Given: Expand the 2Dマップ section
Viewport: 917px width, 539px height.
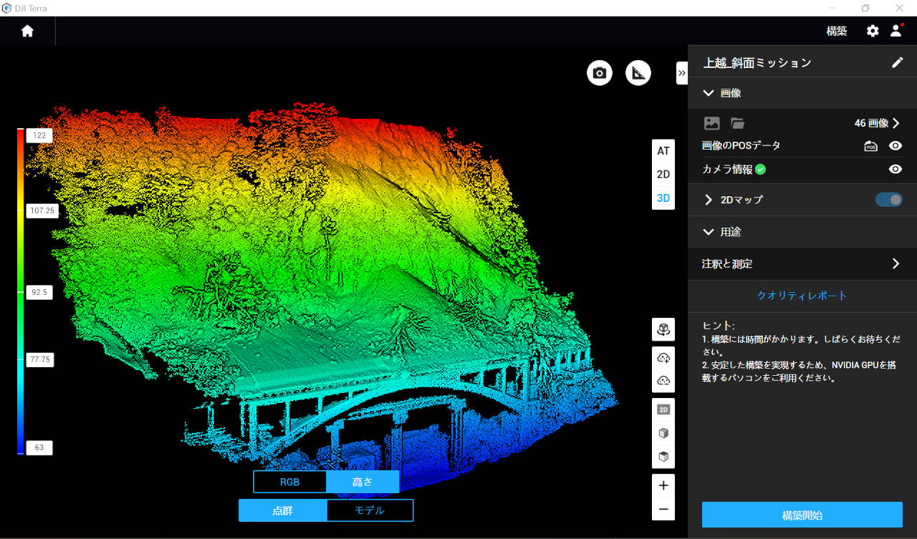Looking at the screenshot, I should [709, 200].
